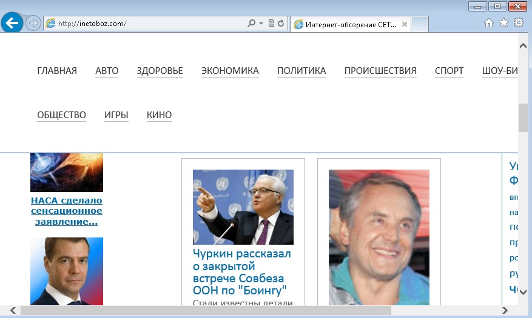532x318 pixels.
Task: Refresh the page with the reload icon
Action: [x=281, y=24]
